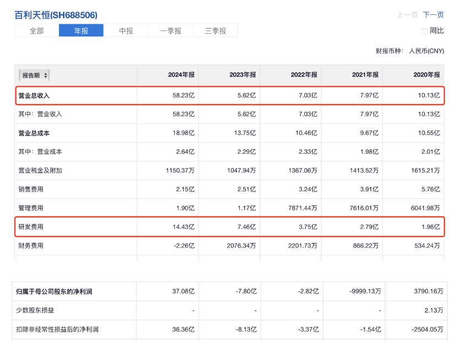The width and height of the screenshot is (456, 351).
Task: Switch to the 全部 tab
Action: coord(36,31)
